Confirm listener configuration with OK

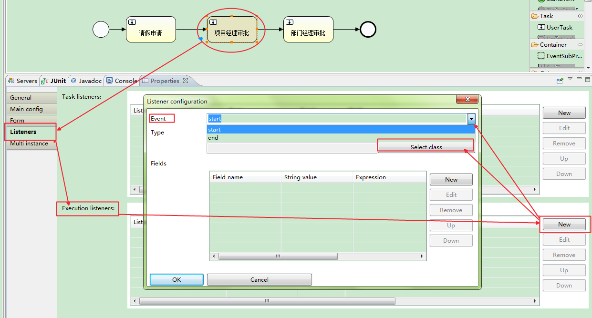(x=177, y=279)
